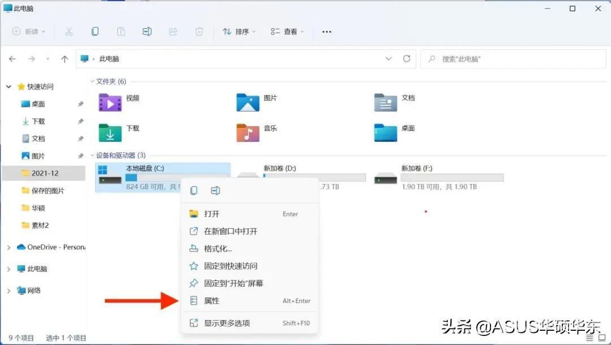Open the 2021-12 folder in sidebar
Viewport: 611px width, 345px height.
pos(45,173)
